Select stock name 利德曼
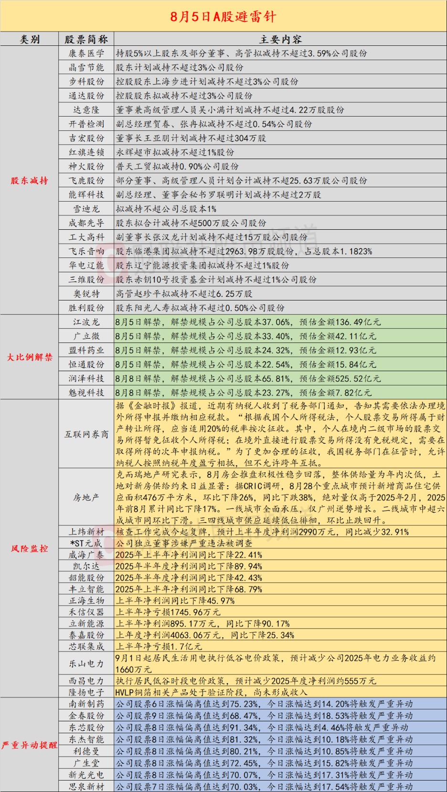This screenshot has width=447, height=792. [86, 751]
